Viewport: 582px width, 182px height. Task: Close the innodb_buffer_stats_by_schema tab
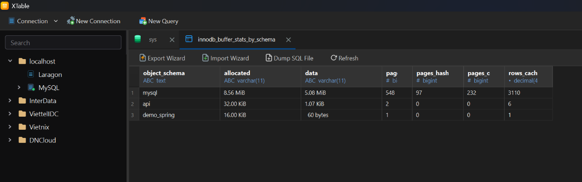(x=288, y=40)
